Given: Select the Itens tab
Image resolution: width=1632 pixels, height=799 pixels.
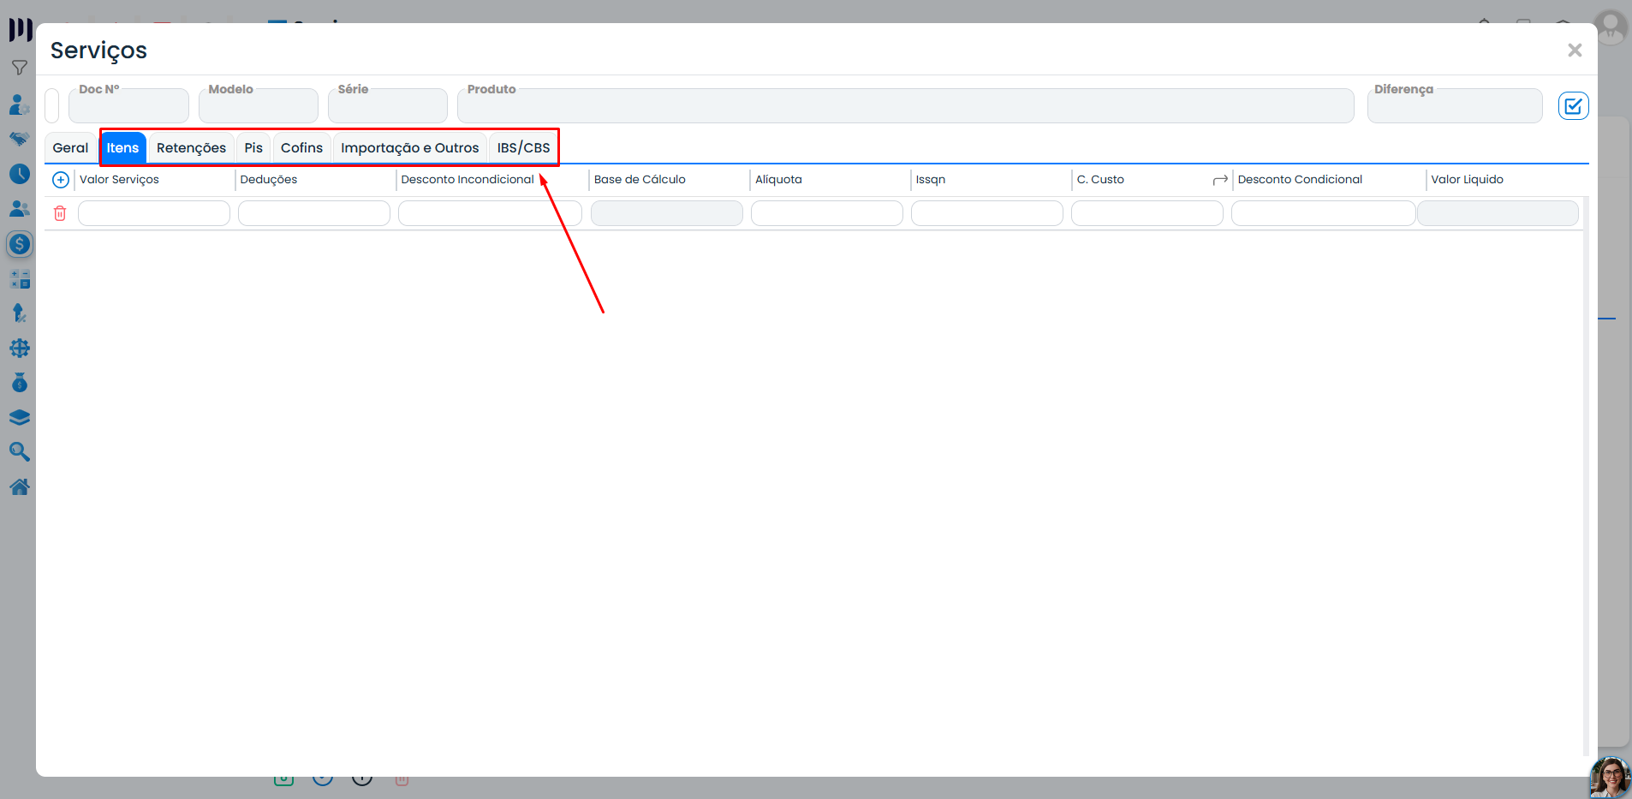Looking at the screenshot, I should [x=122, y=147].
